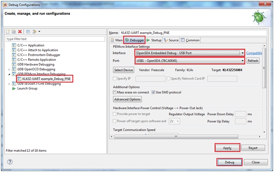Viewport: 274px width, 172px height.
Task: Click the Compatible hardware link
Action: tap(254, 53)
